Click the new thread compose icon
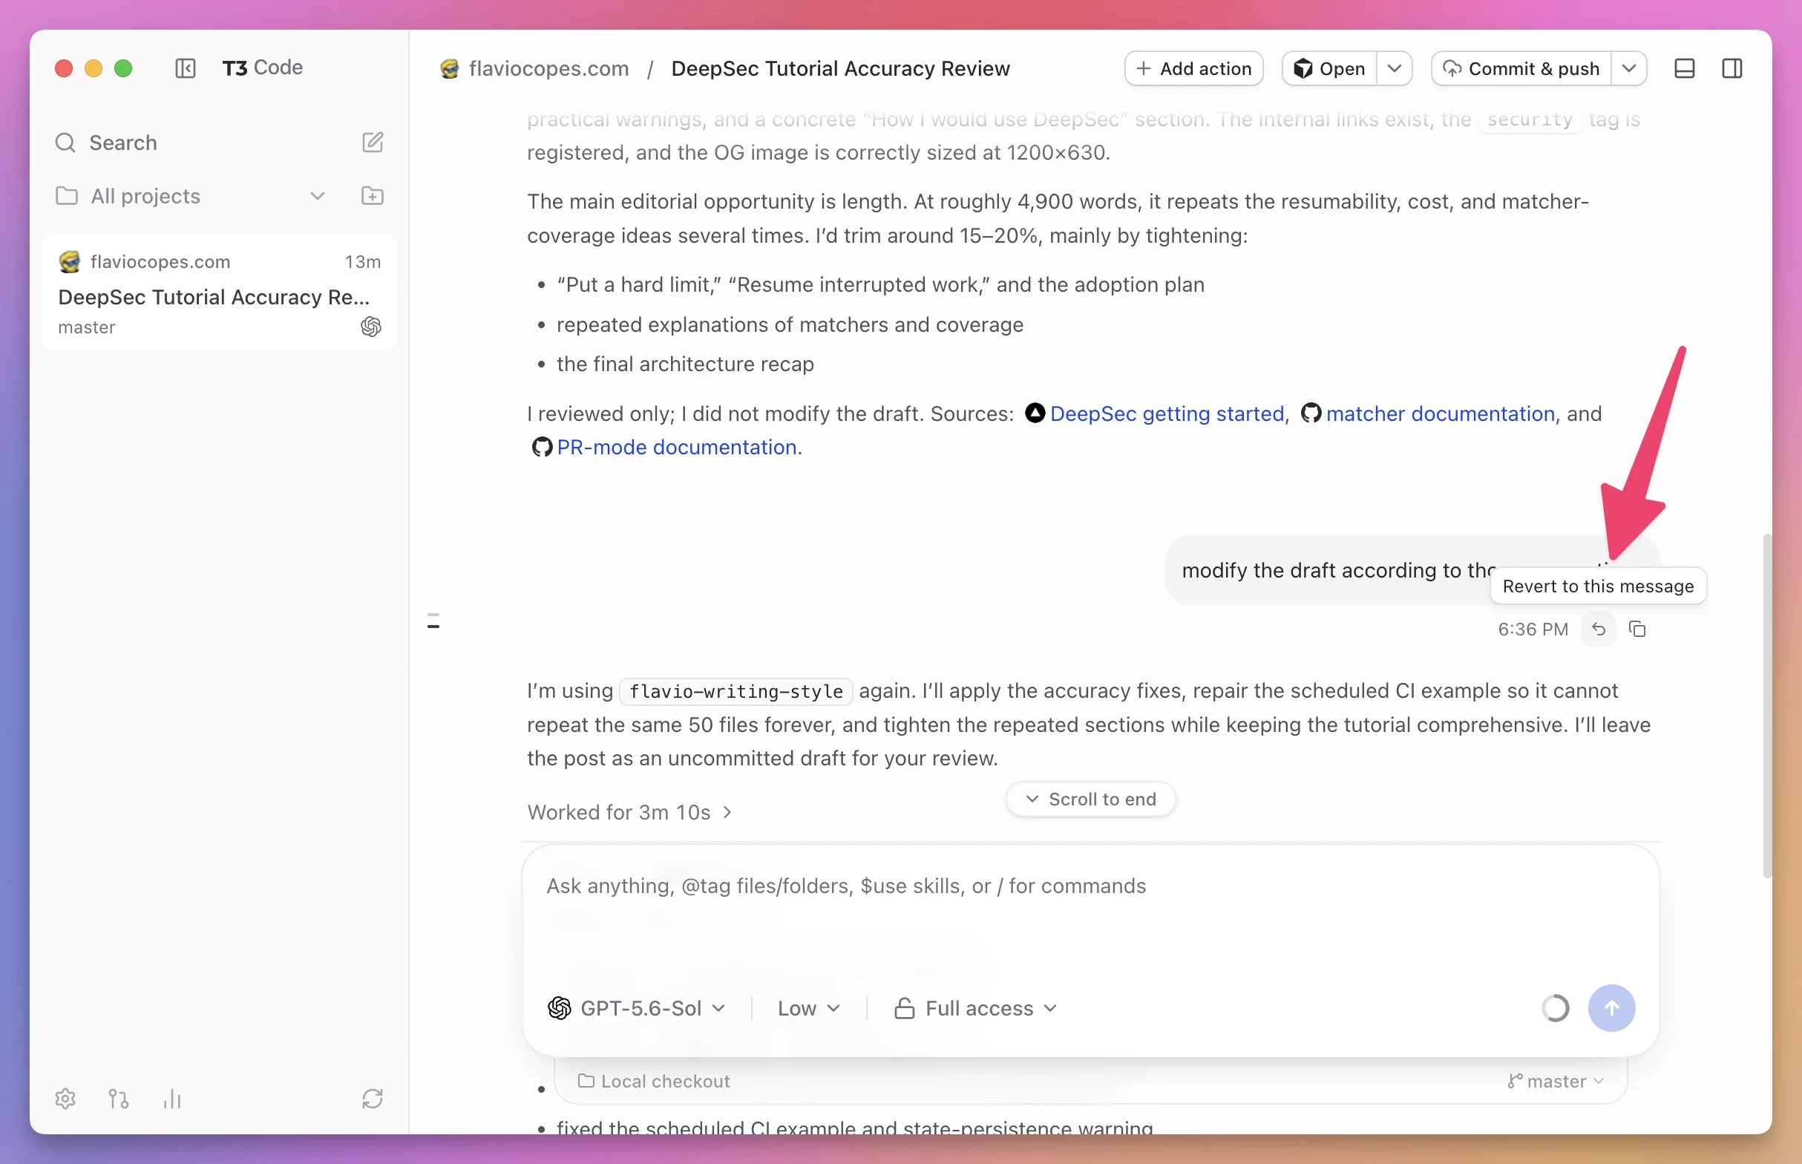This screenshot has width=1802, height=1164. (373, 142)
